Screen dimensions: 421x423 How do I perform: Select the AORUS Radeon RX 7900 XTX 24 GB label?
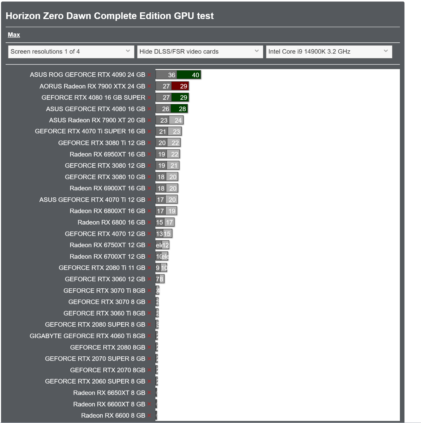tap(93, 86)
